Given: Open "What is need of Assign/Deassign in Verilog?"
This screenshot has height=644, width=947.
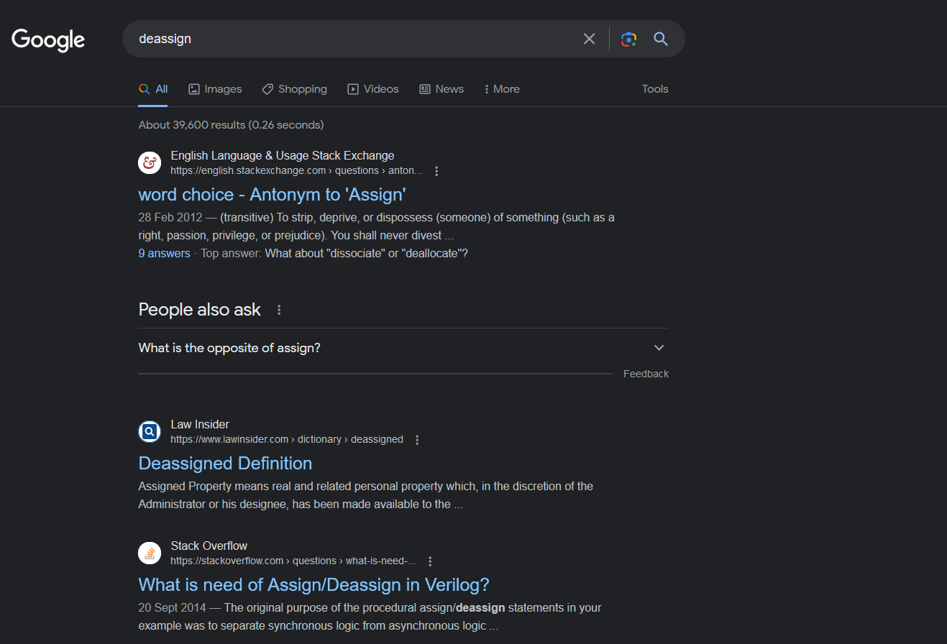Looking at the screenshot, I should [314, 584].
